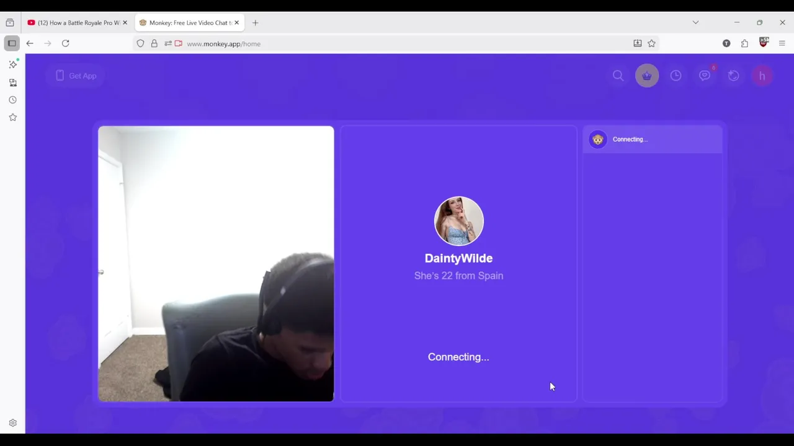The width and height of the screenshot is (794, 446).
Task: Close the YouTube Battle Royale tab
Action: coord(125,23)
